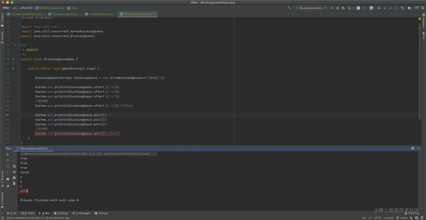The width and height of the screenshot is (426, 220).
Task: Start debugging with the green bug icon
Action: (338, 8)
